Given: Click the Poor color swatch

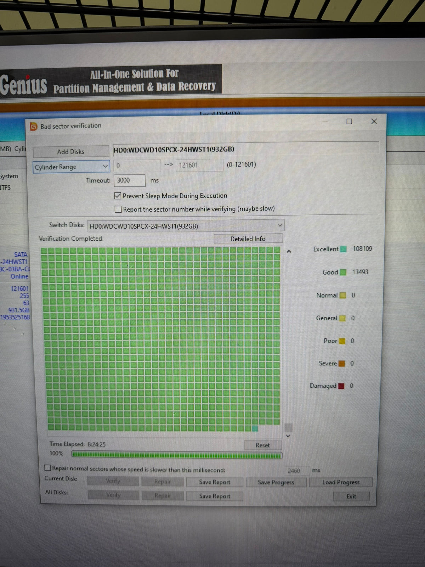Looking at the screenshot, I should coord(342,341).
